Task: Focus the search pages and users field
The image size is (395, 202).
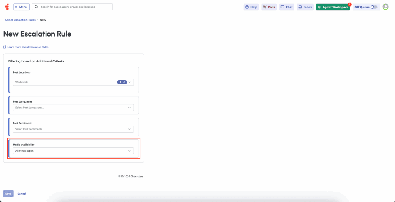Action: coord(75,7)
